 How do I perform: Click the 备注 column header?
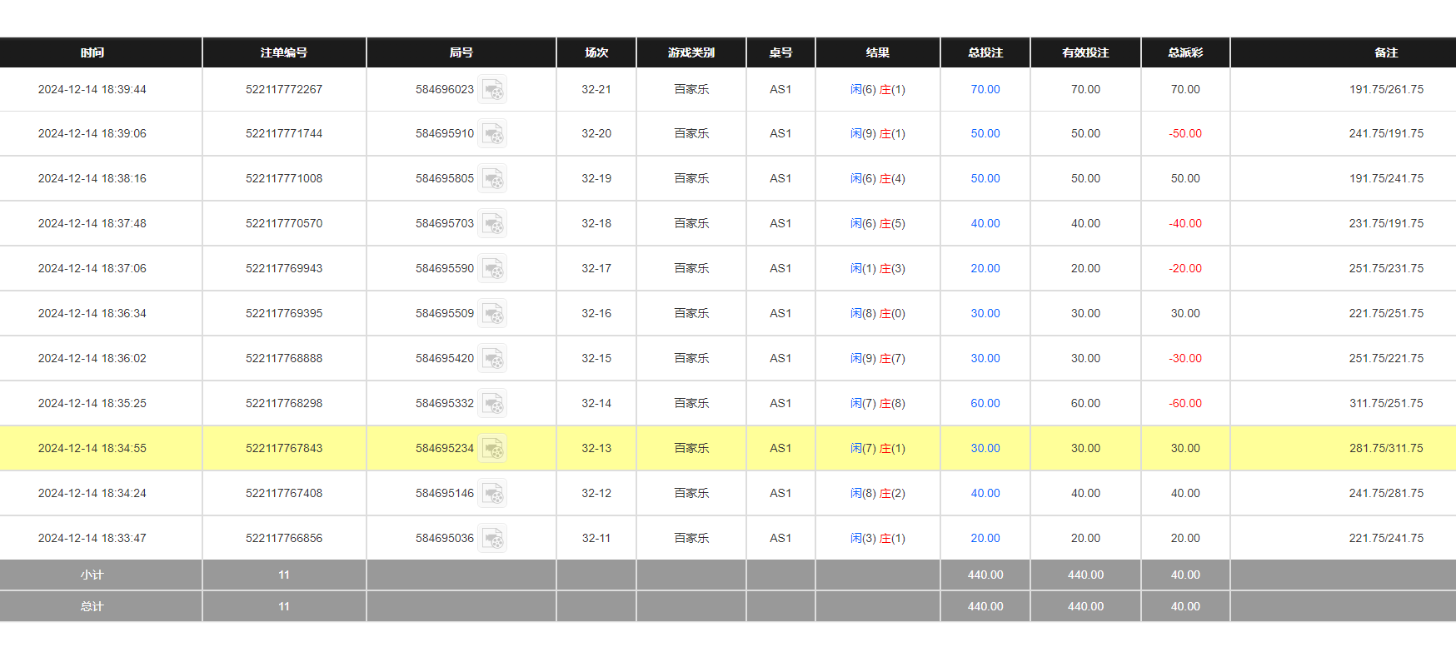[1385, 52]
